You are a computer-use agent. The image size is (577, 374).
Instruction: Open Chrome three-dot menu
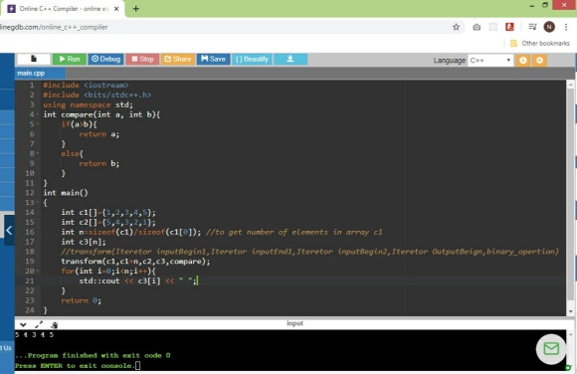pos(566,27)
